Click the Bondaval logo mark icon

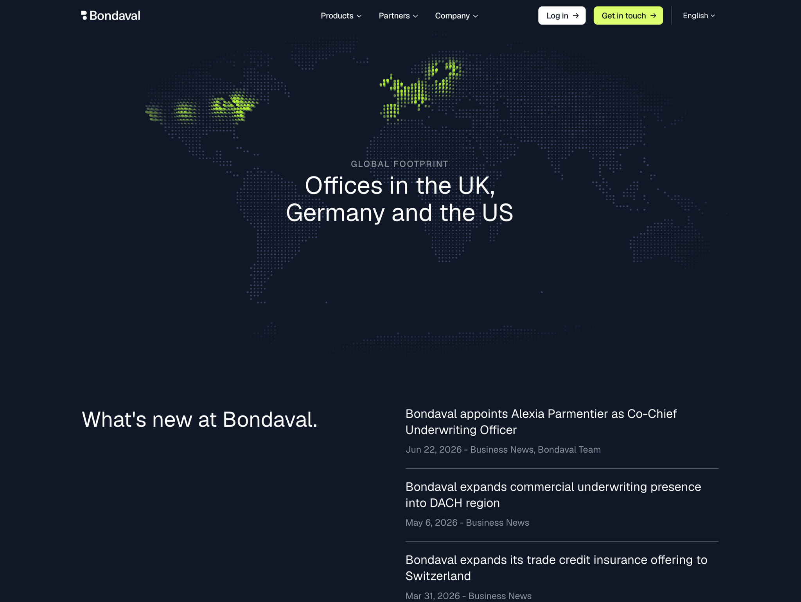click(84, 16)
